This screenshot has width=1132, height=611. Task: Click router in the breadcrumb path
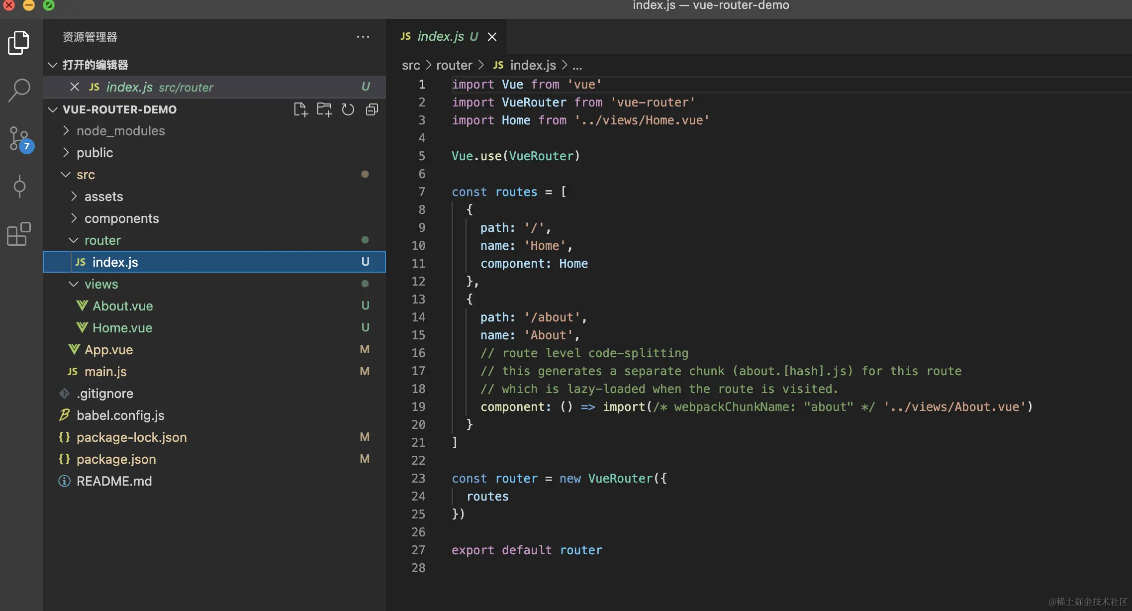point(454,65)
